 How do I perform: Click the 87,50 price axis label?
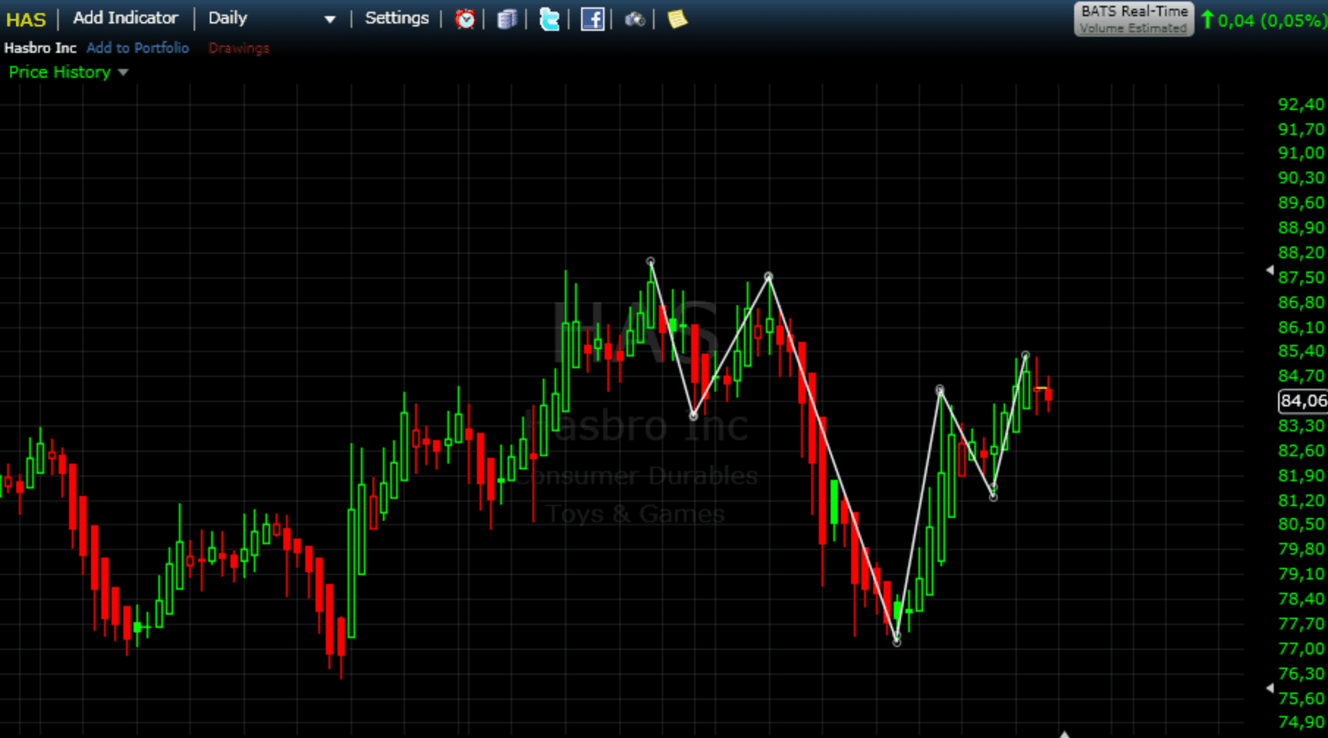pyautogui.click(x=1302, y=277)
